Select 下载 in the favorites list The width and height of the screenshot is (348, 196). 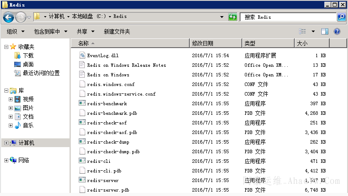(x=28, y=55)
